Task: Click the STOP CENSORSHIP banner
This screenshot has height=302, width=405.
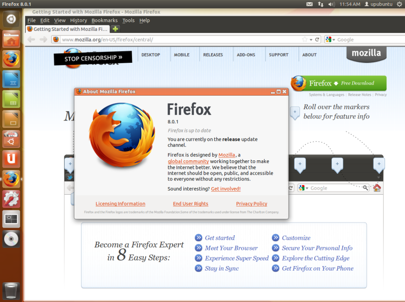Action: click(93, 58)
